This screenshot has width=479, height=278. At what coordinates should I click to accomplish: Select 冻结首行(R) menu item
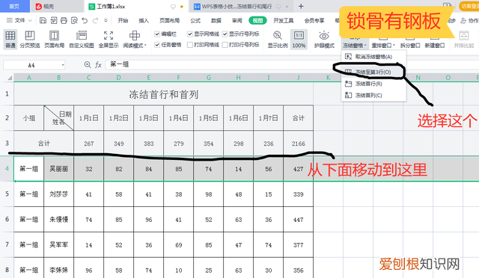point(373,84)
